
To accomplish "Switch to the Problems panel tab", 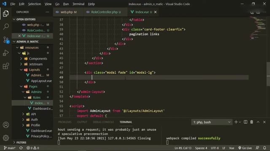I will click(x=65, y=122).
